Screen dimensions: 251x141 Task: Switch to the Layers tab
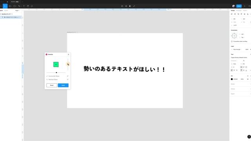(x=1, y=11)
